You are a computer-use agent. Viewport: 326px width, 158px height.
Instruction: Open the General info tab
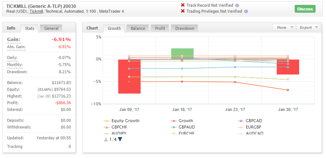point(51,28)
